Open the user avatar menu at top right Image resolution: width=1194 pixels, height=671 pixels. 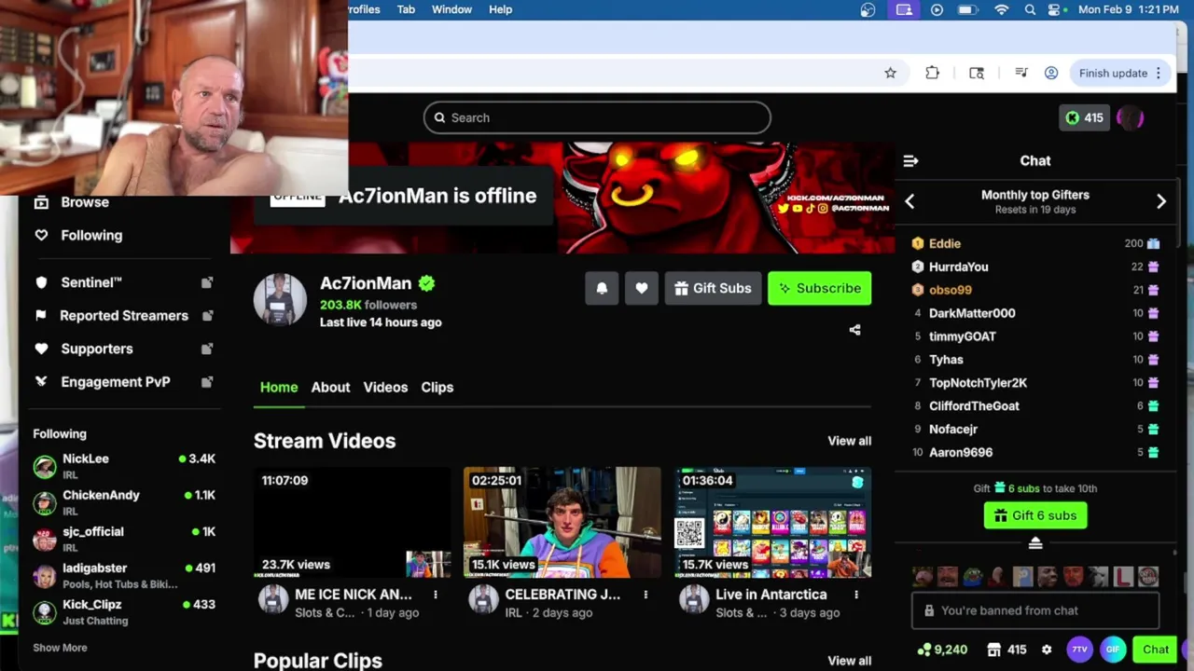(x=1131, y=117)
